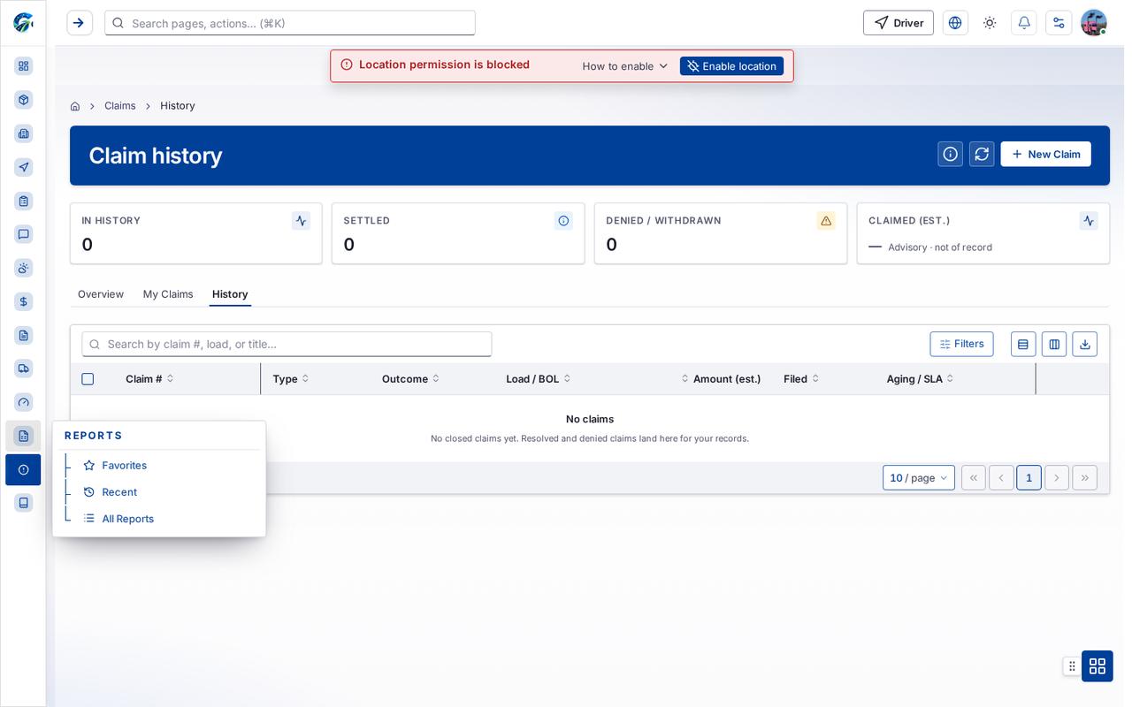Click the weather sun-cloud sidebar icon
1132x707 pixels.
coord(24,268)
